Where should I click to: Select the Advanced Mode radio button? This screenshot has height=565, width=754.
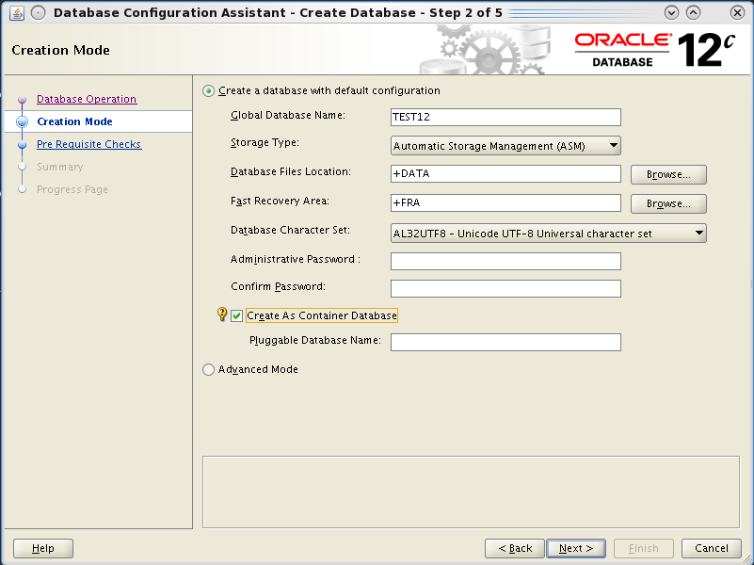coord(208,369)
